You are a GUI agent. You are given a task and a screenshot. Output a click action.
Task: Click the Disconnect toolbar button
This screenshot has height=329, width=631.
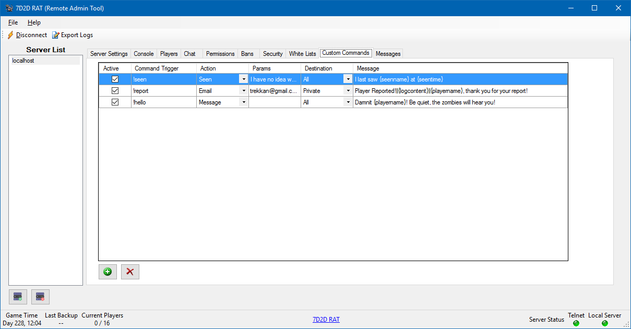click(27, 35)
